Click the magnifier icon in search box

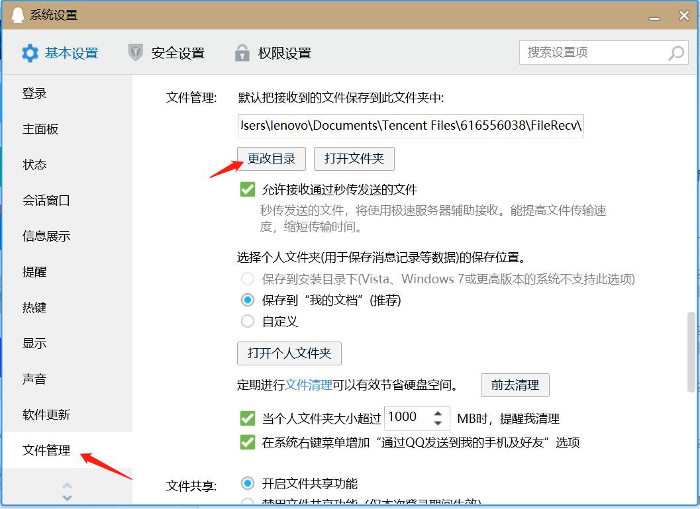point(675,52)
